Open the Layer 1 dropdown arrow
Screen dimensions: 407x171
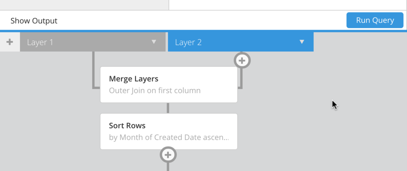coord(154,42)
